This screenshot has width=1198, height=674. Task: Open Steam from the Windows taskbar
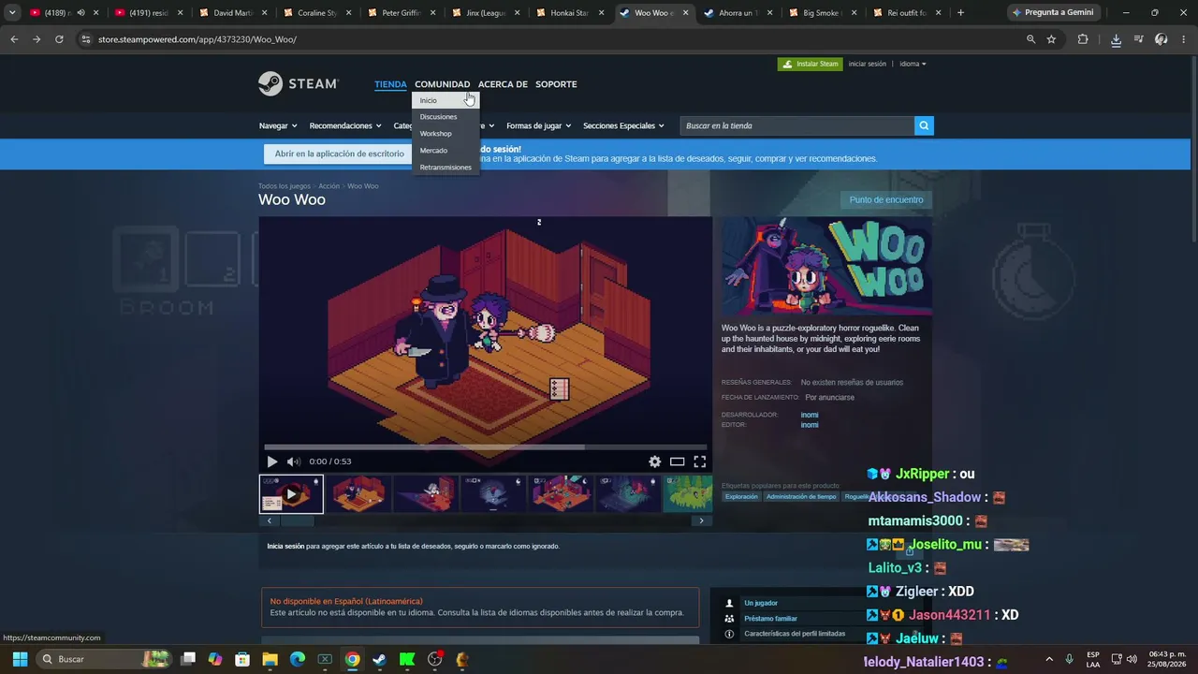pyautogui.click(x=379, y=659)
